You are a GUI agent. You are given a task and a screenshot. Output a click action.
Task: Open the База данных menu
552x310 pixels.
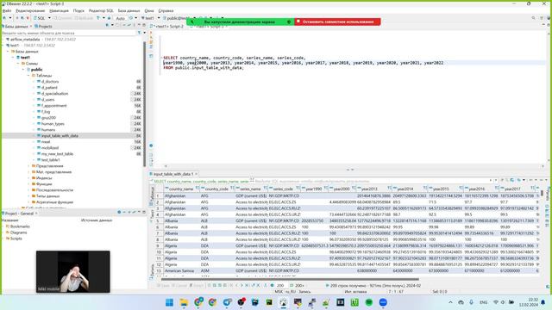pyautogui.click(x=129, y=11)
